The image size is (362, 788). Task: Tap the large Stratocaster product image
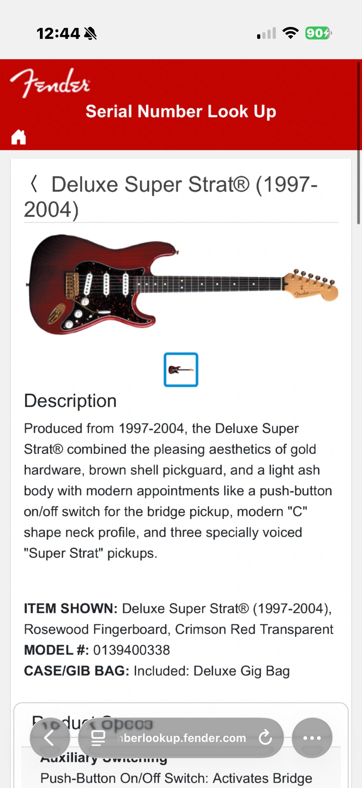(x=182, y=285)
